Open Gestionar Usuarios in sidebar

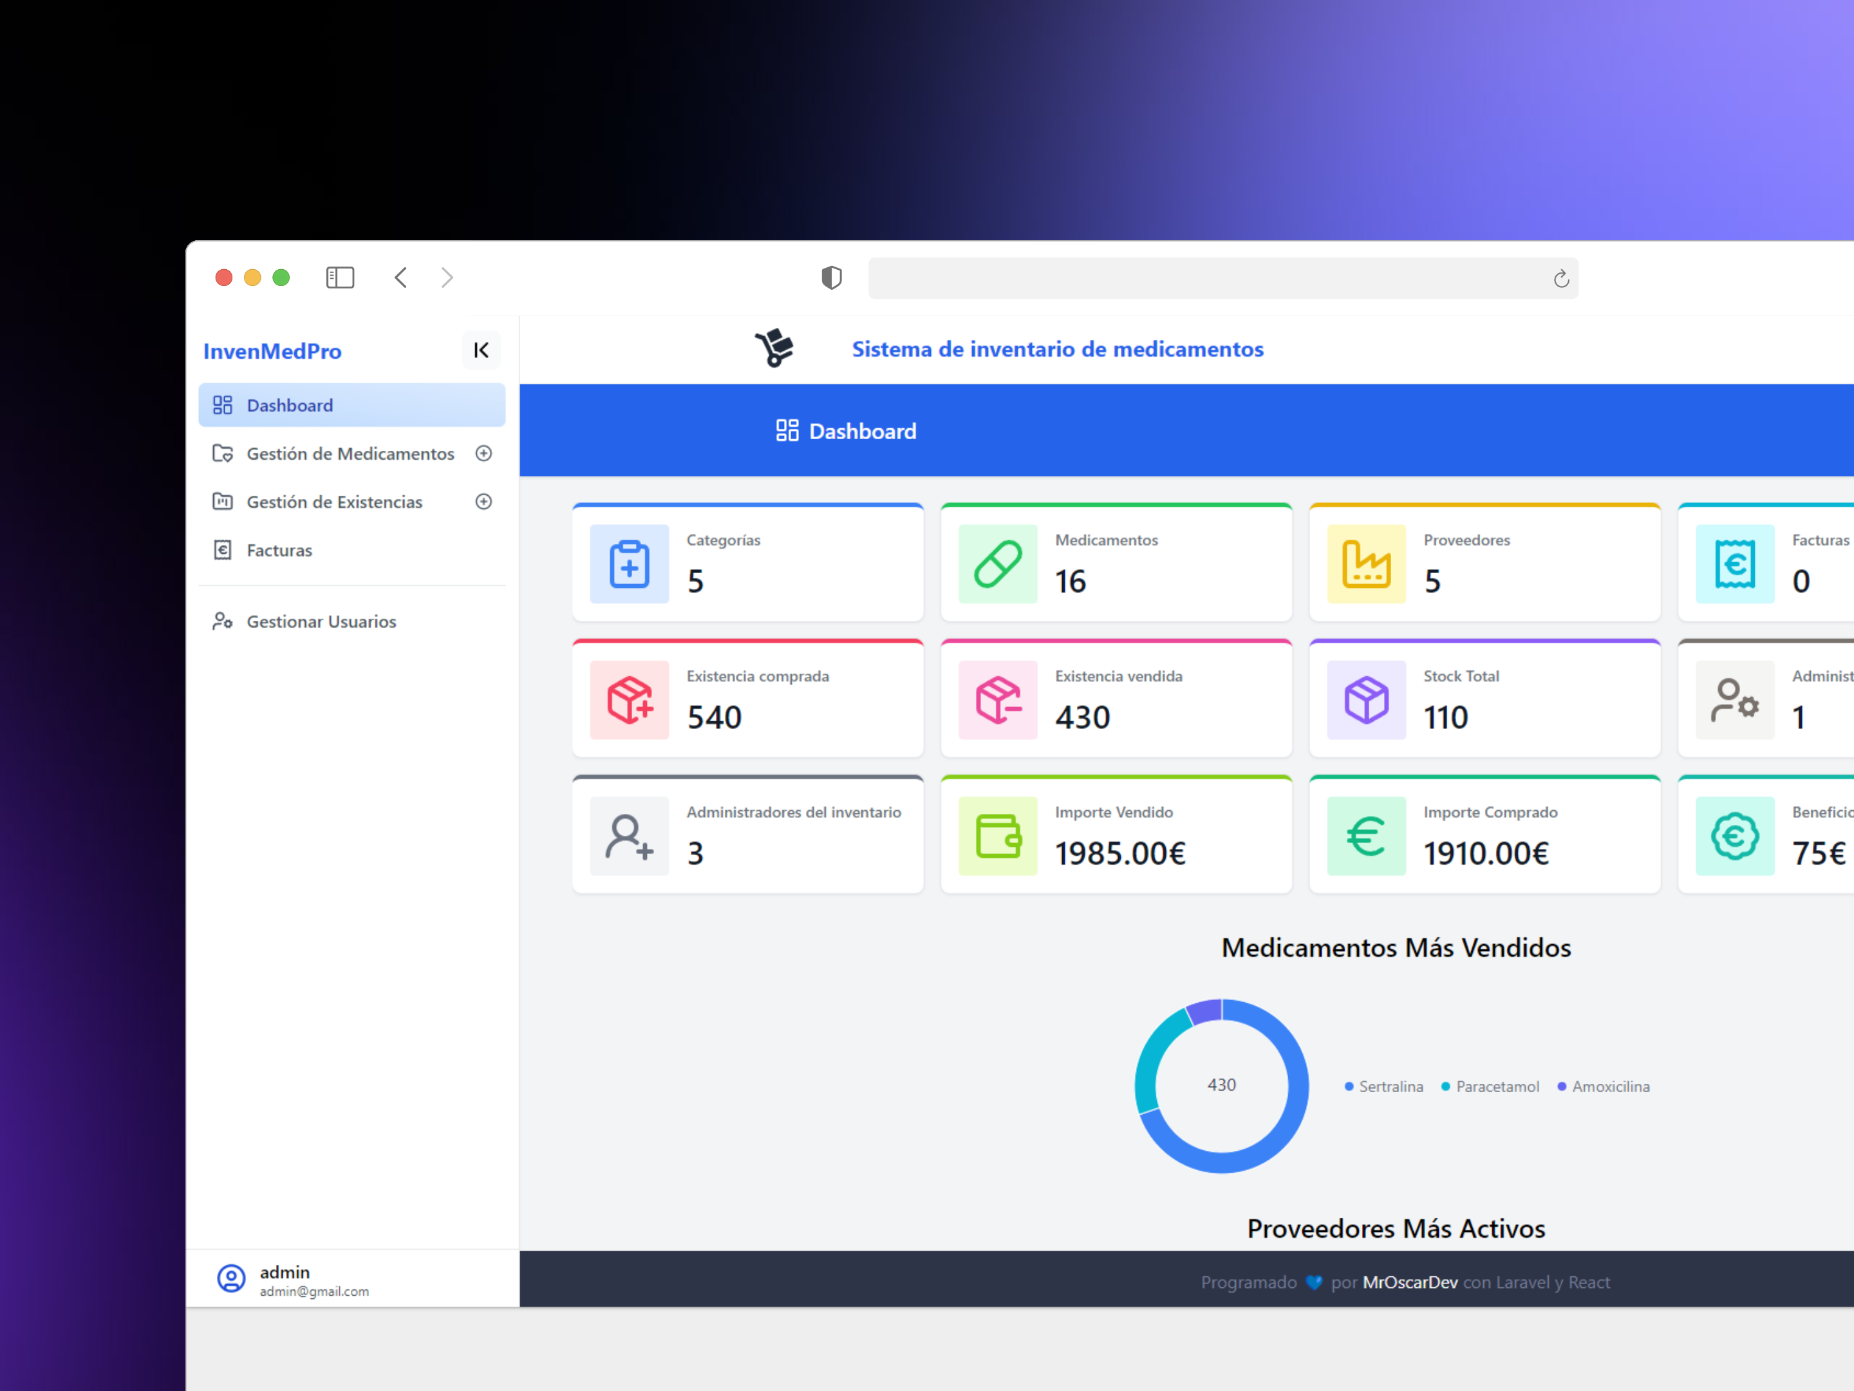[x=352, y=621]
